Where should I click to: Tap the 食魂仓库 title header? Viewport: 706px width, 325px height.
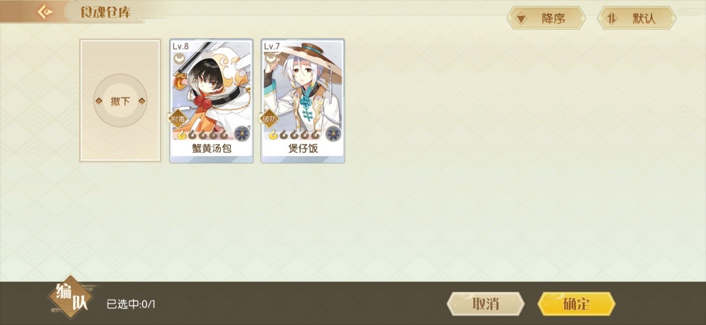point(105,12)
